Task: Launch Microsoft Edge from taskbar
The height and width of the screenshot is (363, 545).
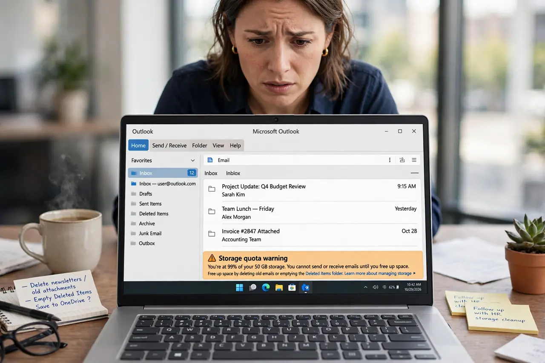Action: click(266, 288)
